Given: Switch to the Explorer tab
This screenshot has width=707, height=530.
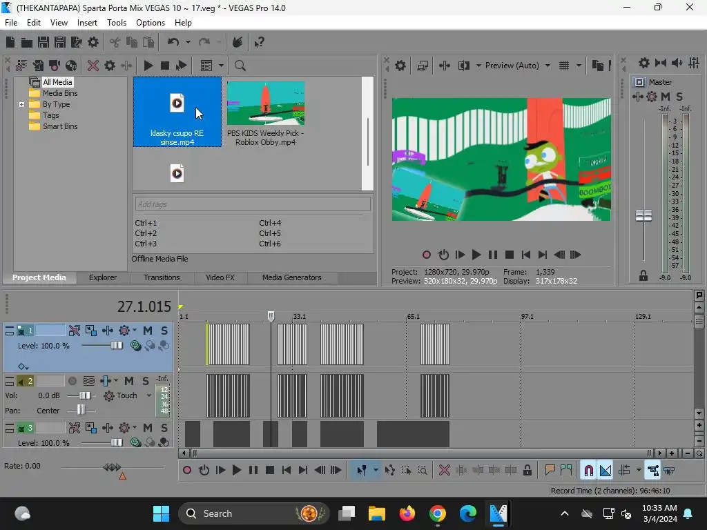Looking at the screenshot, I should (103, 277).
